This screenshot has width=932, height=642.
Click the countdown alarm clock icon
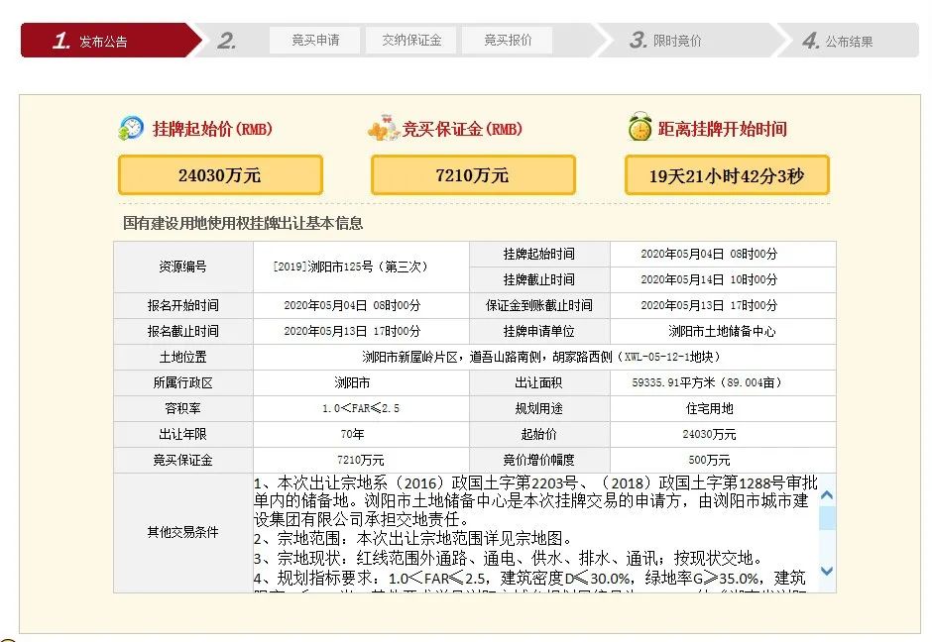tap(640, 128)
